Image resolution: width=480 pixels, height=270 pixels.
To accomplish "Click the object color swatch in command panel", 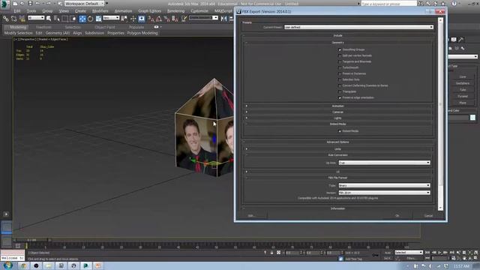I will (472, 118).
